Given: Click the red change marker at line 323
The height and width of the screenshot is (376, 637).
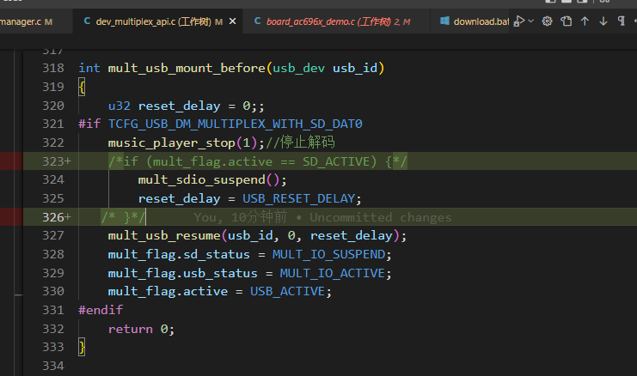Looking at the screenshot, I should click(11, 161).
